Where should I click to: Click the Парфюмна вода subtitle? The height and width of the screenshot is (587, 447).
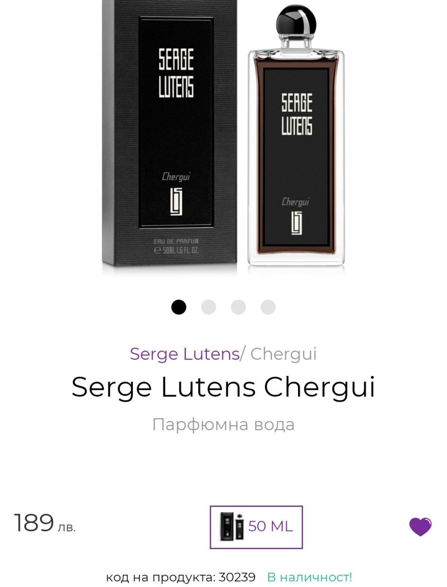(223, 424)
